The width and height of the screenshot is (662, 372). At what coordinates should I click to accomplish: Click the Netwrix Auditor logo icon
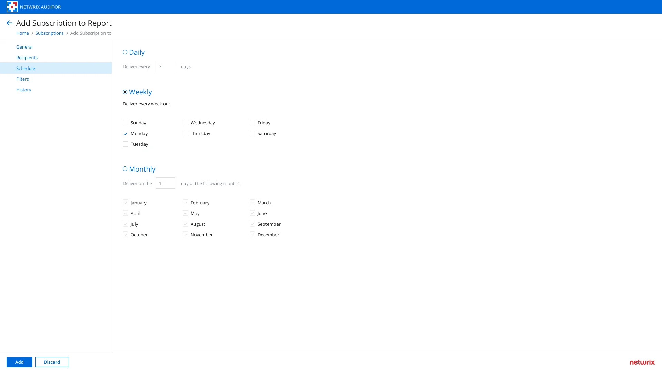click(12, 7)
